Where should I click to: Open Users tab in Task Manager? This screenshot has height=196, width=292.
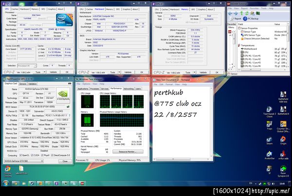[138, 89]
